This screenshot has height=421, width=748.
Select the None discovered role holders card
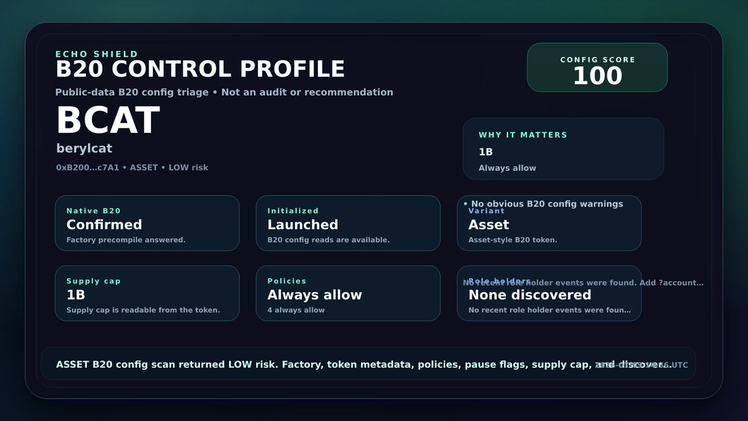549,294
